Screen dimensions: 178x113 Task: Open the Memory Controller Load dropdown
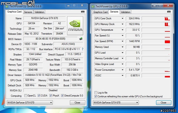click(x=122, y=58)
